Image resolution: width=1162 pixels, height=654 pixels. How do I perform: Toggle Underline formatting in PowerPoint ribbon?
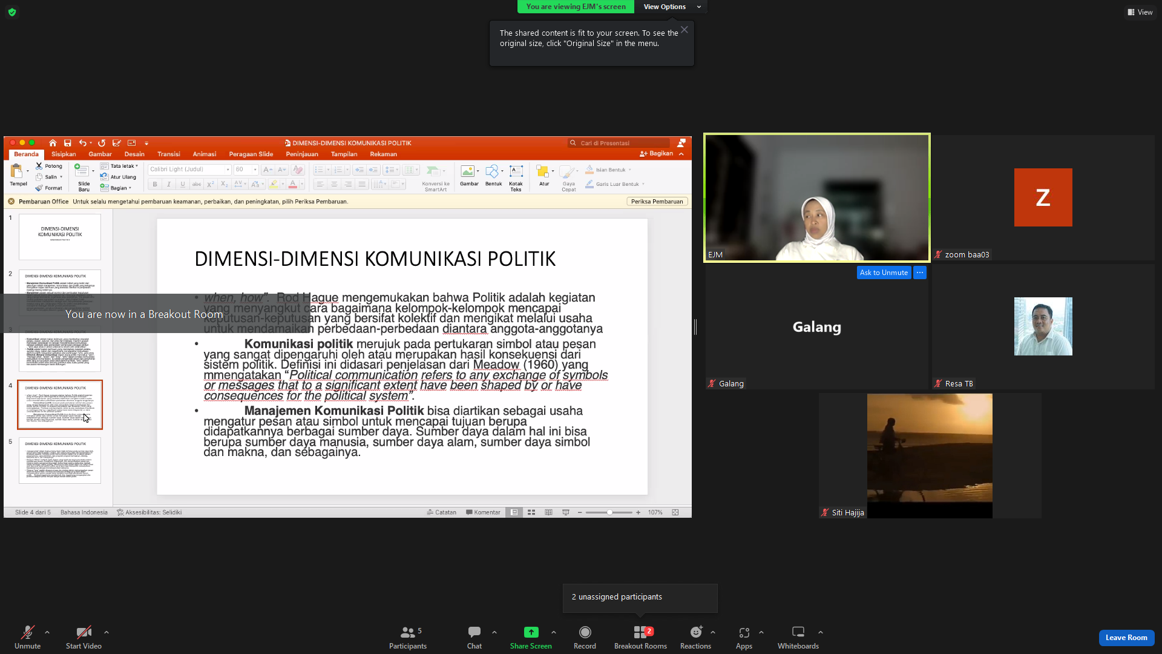point(183,184)
